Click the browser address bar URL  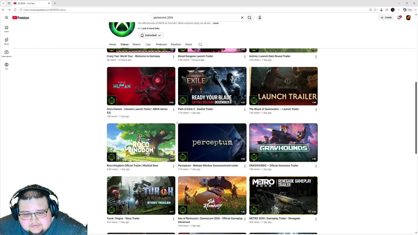coord(44,10)
